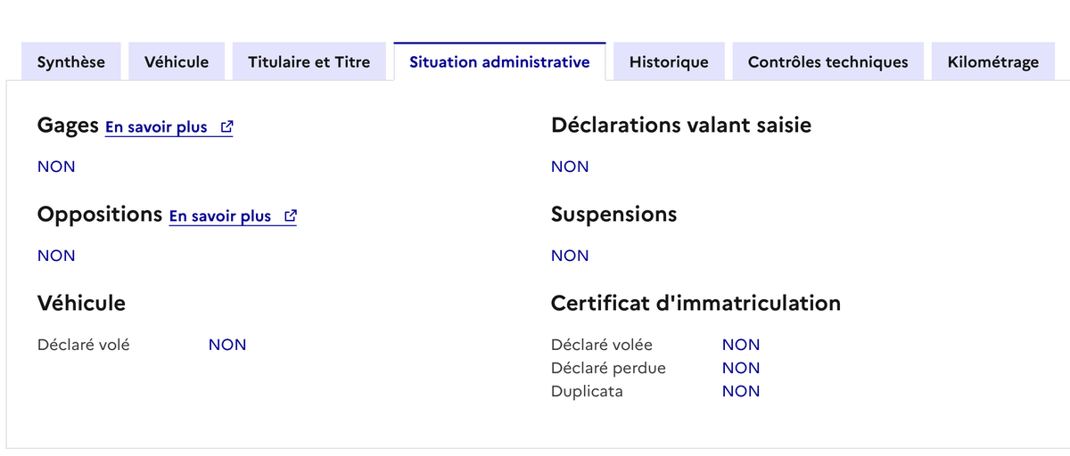Select the Titulaire et Titre tab
1070x456 pixels.
309,62
